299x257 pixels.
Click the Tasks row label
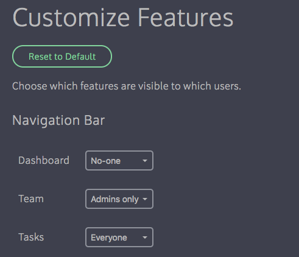31,237
